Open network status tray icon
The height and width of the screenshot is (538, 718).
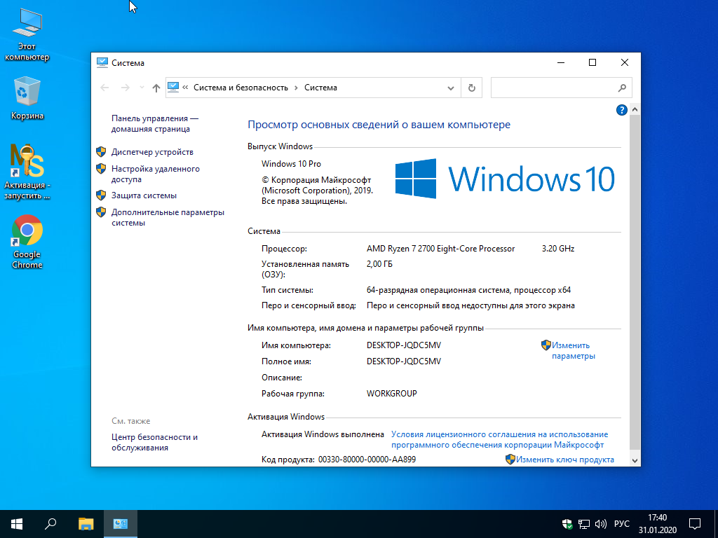point(584,524)
